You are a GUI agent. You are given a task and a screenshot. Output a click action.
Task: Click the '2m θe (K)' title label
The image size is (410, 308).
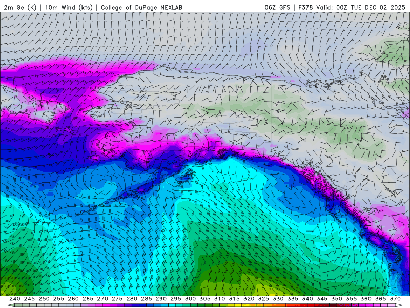click(x=20, y=7)
